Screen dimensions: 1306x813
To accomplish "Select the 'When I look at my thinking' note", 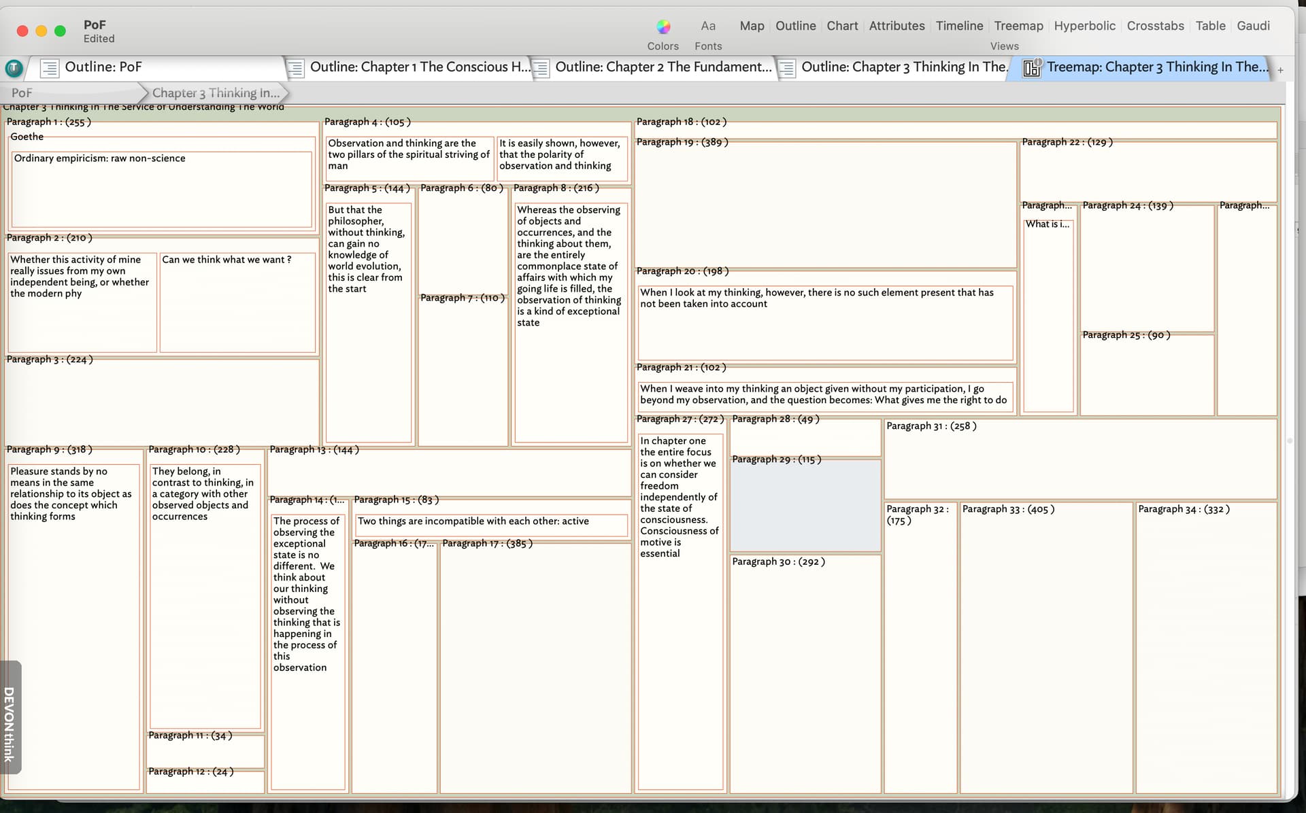I will tap(825, 323).
